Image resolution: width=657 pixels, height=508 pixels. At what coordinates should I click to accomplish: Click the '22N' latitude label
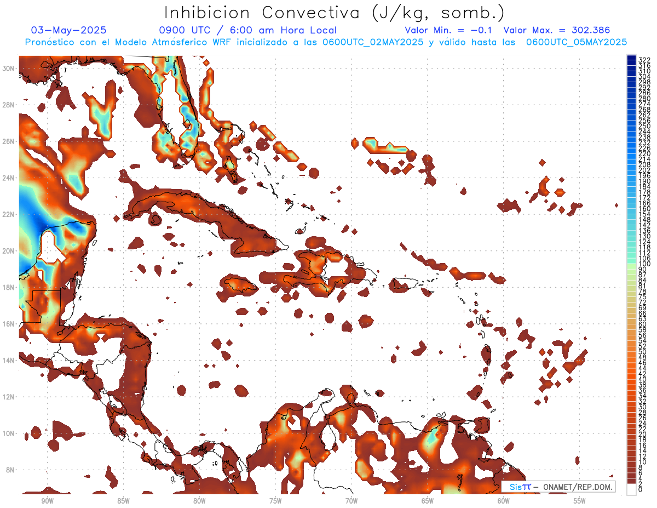point(9,214)
